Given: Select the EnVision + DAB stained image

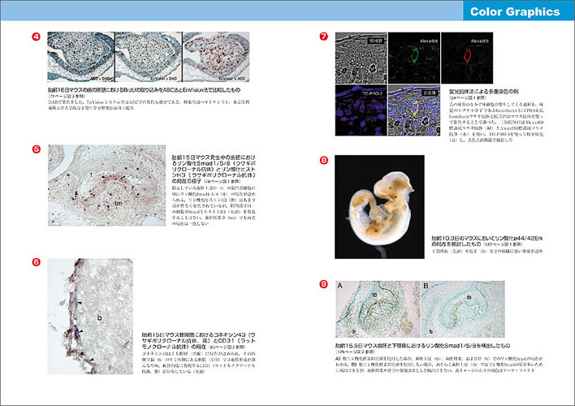Looking at the screenshot, I should [148, 58].
